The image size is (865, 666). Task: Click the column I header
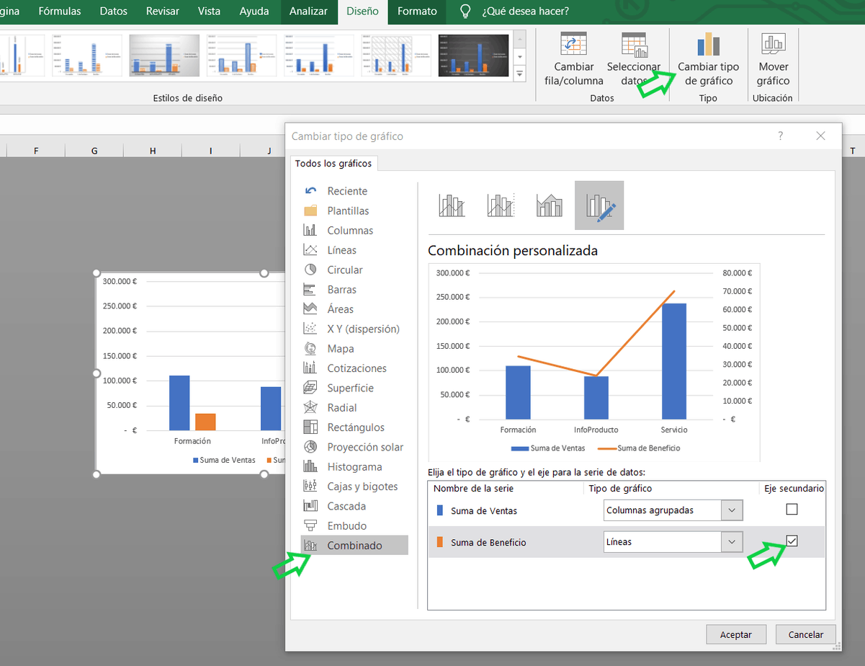pyautogui.click(x=211, y=150)
